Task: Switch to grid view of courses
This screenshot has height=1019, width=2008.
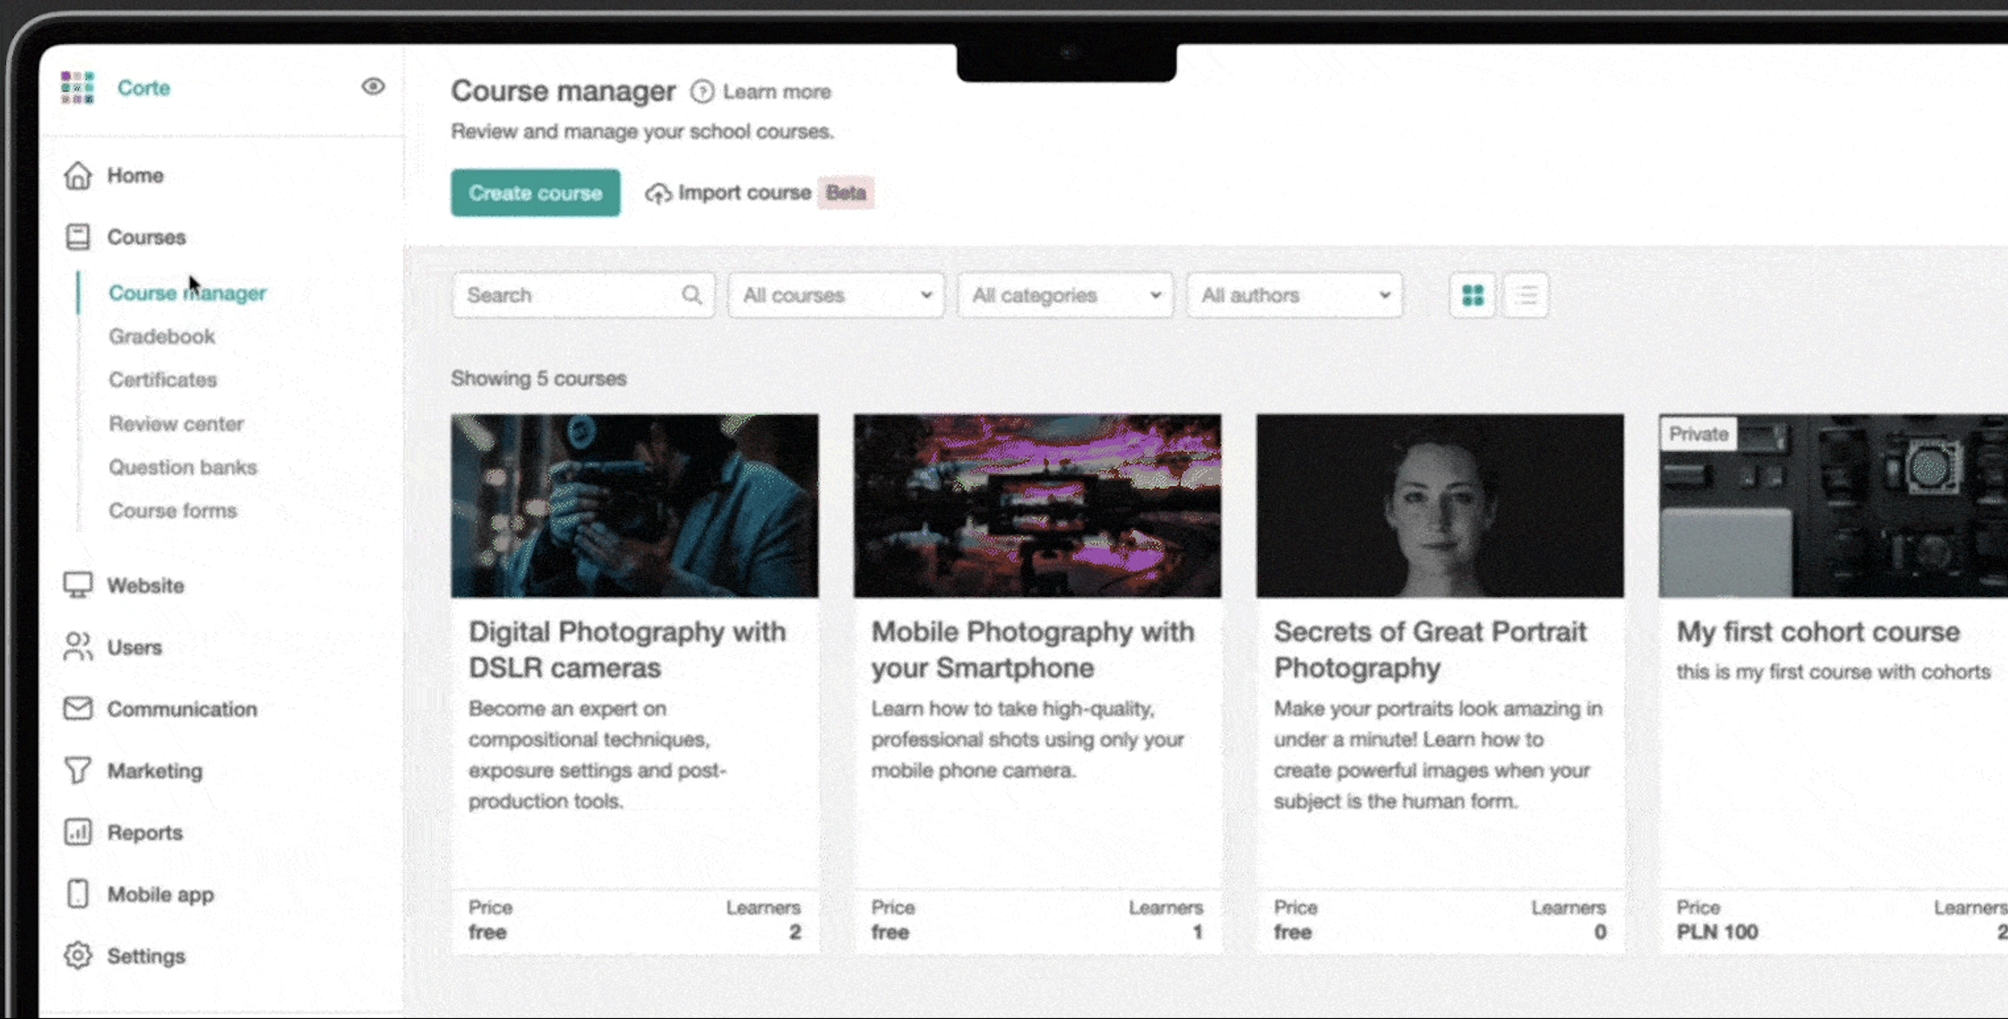Action: point(1472,294)
